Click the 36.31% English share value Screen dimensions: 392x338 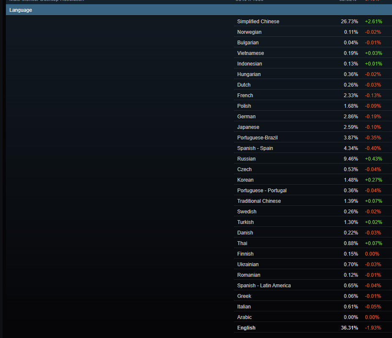point(349,328)
